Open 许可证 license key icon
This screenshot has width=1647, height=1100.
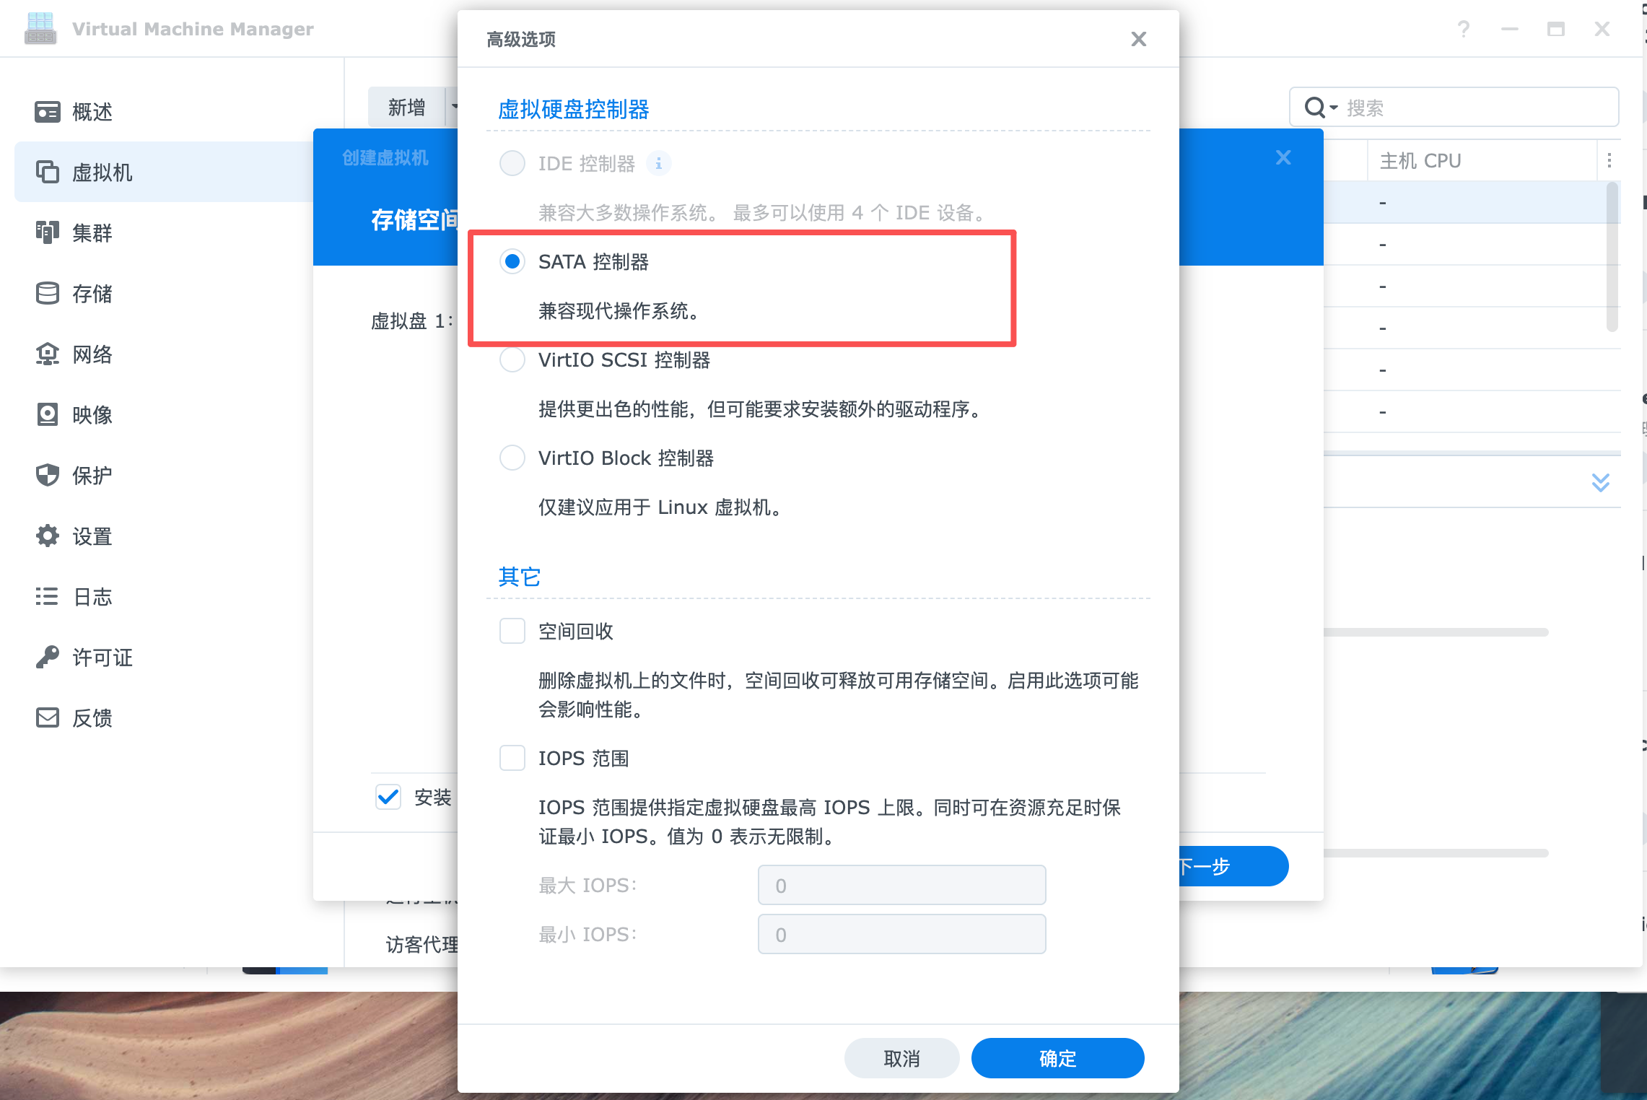pos(48,657)
